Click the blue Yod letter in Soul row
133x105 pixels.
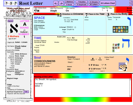(x=127, y=60)
